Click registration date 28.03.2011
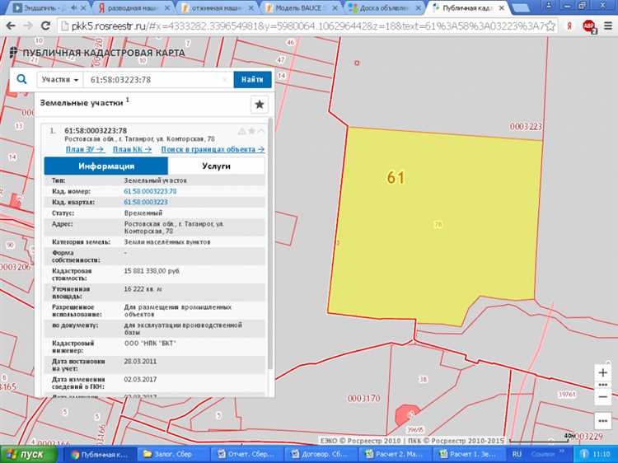 [x=140, y=362]
